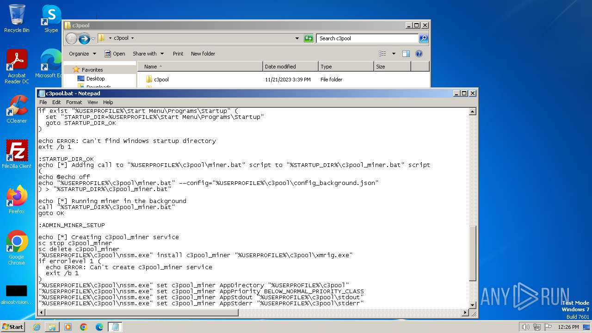This screenshot has height=333, width=592.
Task: Open Acrobat Reader DC desktop shortcut
Action: (x=17, y=67)
